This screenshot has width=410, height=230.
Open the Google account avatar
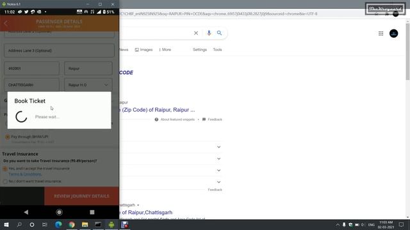point(393,33)
